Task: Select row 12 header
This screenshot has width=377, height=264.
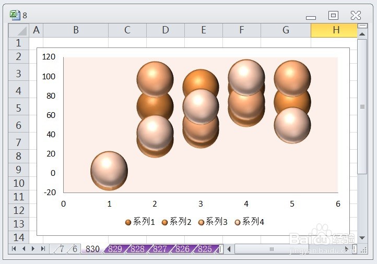Action: pyautogui.click(x=18, y=211)
